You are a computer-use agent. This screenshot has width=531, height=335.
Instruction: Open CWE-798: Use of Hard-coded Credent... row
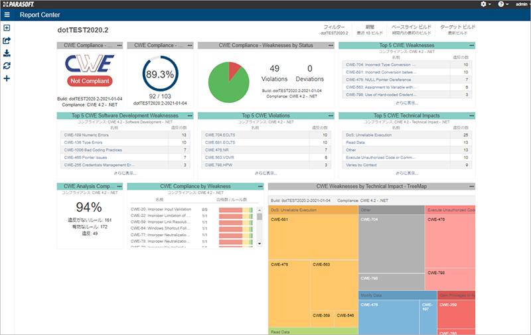coord(407,95)
